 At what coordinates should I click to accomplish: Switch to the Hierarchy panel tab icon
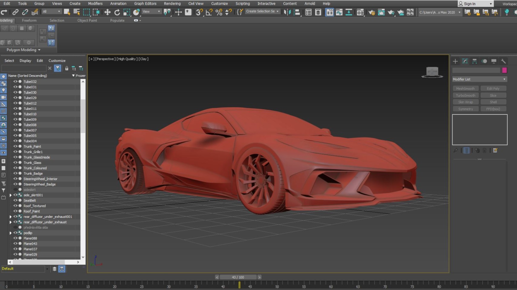coord(474,61)
